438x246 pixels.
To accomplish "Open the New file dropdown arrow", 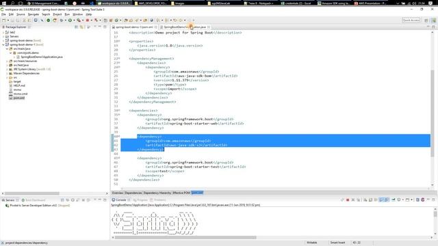I will click(x=8, y=20).
